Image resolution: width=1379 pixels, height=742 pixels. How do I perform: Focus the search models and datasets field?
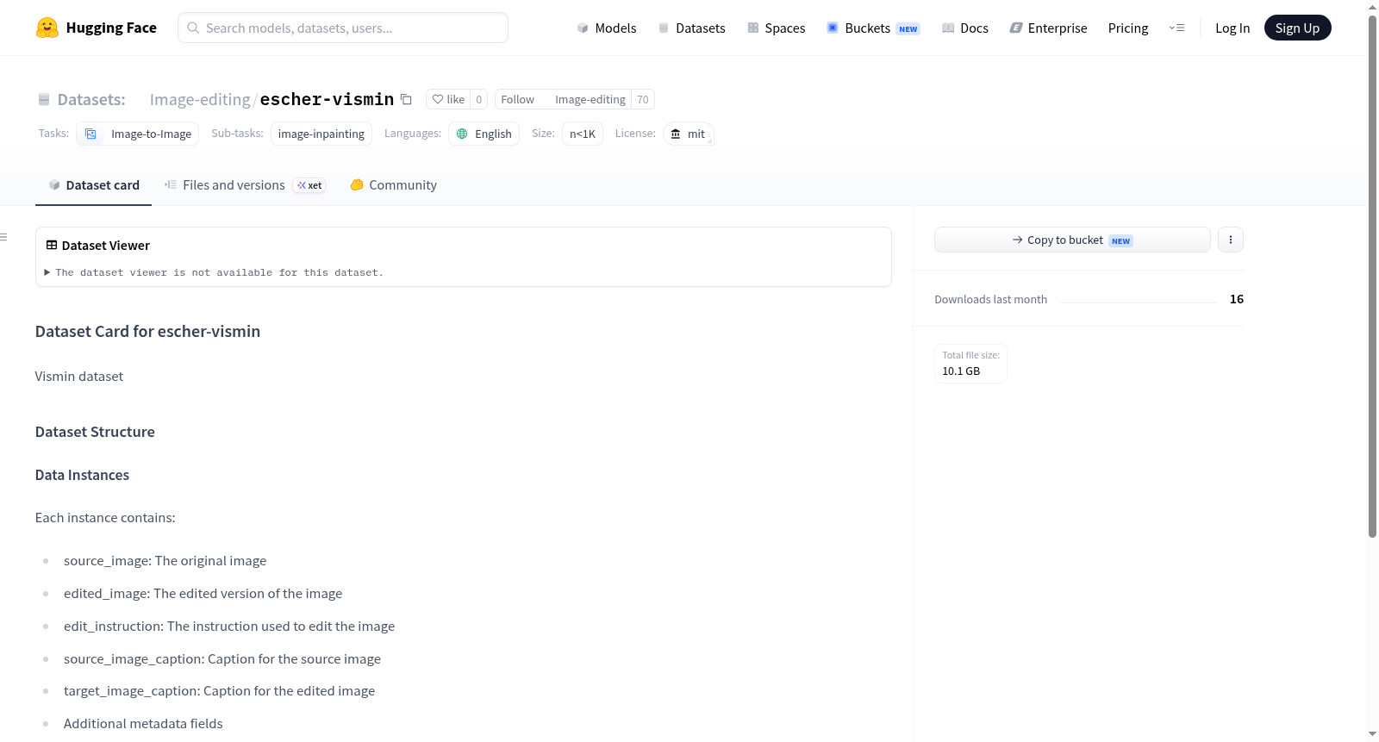[343, 28]
